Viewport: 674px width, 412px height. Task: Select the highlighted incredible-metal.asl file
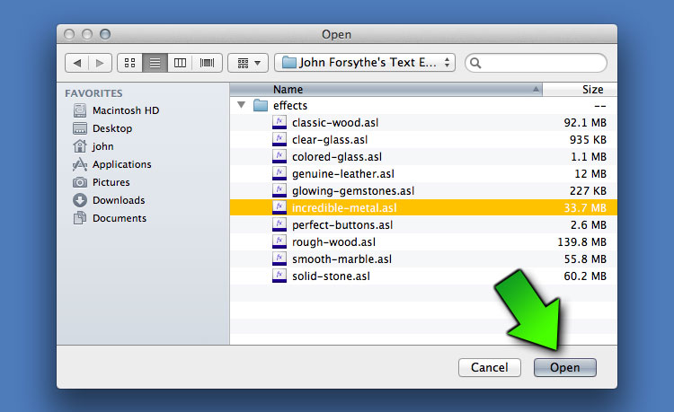[x=423, y=207]
